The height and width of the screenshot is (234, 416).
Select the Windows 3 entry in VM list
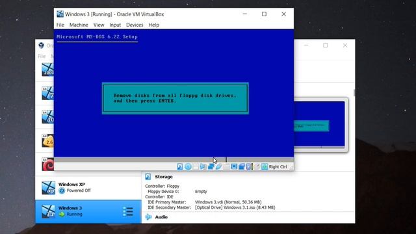88,211
